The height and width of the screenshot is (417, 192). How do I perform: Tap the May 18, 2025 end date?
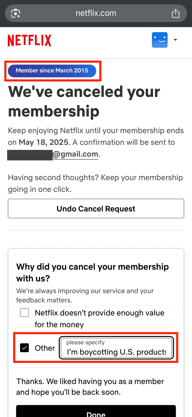click(44, 142)
